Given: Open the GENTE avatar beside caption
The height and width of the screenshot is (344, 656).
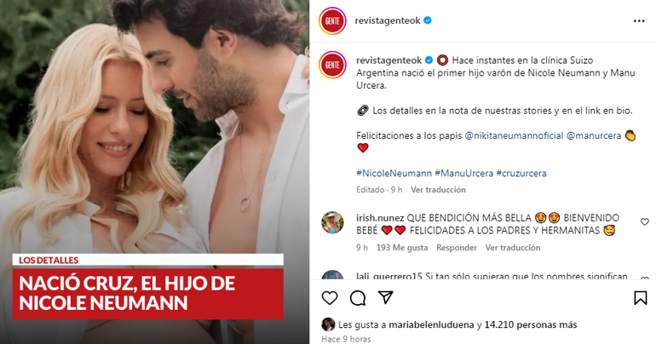Looking at the screenshot, I should pyautogui.click(x=332, y=65).
